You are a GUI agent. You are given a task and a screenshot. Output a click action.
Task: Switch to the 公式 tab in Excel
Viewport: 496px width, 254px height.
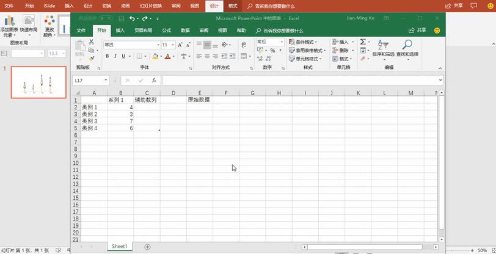pyautogui.click(x=166, y=30)
